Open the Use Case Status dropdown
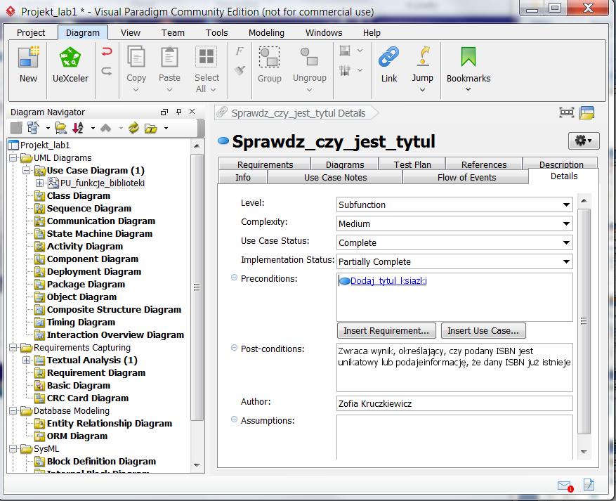Image resolution: width=616 pixels, height=501 pixels. 566,242
